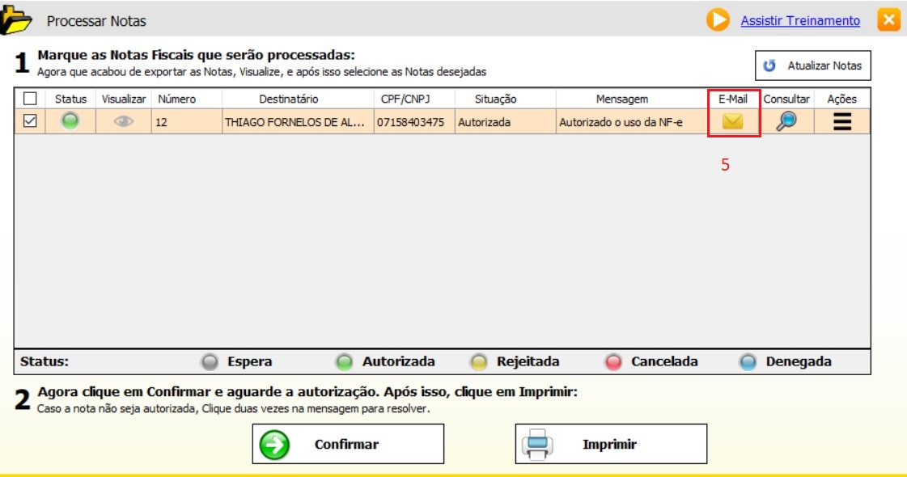The width and height of the screenshot is (907, 477).
Task: Click the red Cancelada status legend dot
Action: (612, 362)
